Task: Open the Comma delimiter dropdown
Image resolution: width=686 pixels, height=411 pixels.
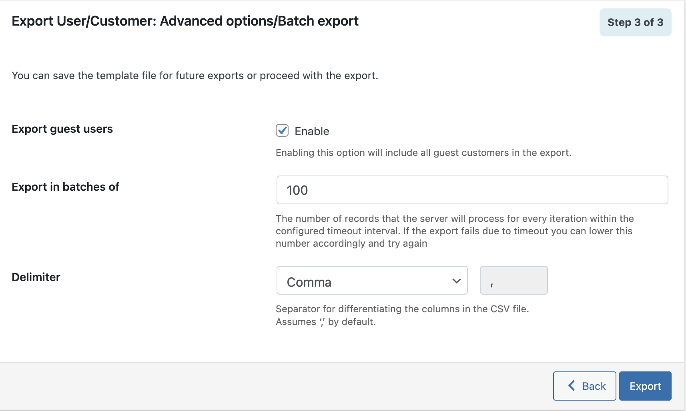Action: [372, 280]
